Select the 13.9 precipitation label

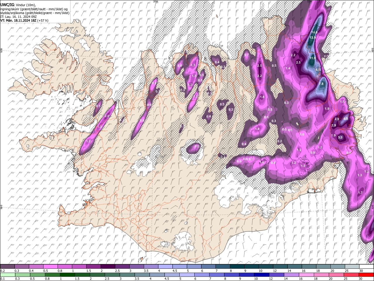pyautogui.click(x=313, y=38)
